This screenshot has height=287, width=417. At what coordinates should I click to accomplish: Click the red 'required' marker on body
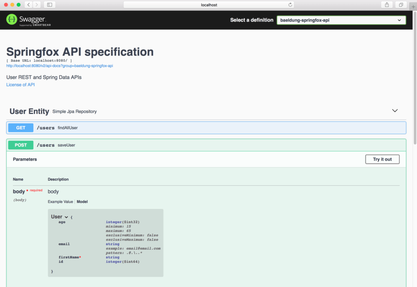36,190
